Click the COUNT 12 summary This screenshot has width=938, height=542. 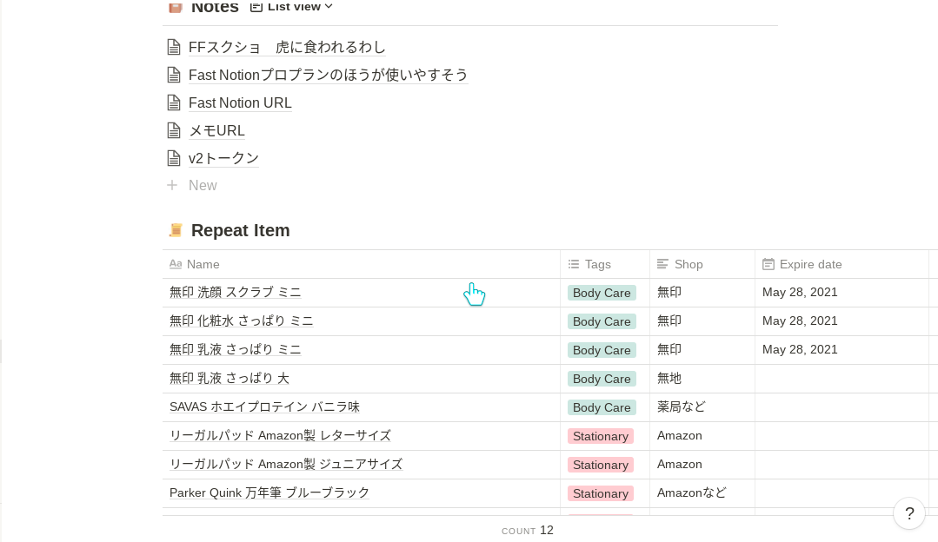click(528, 531)
